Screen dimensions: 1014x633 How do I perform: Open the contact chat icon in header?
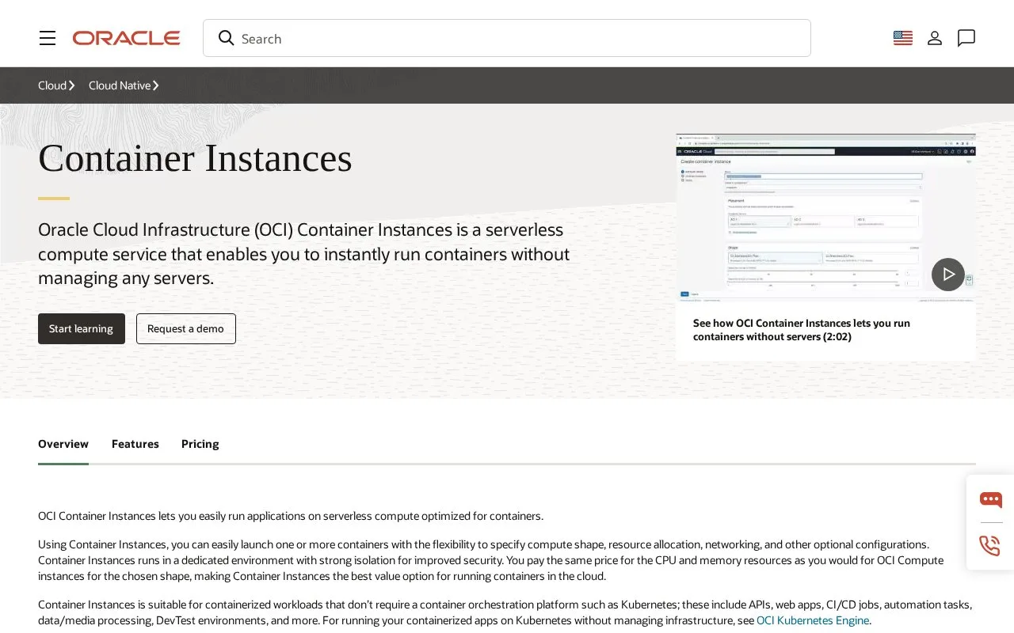pos(966,38)
